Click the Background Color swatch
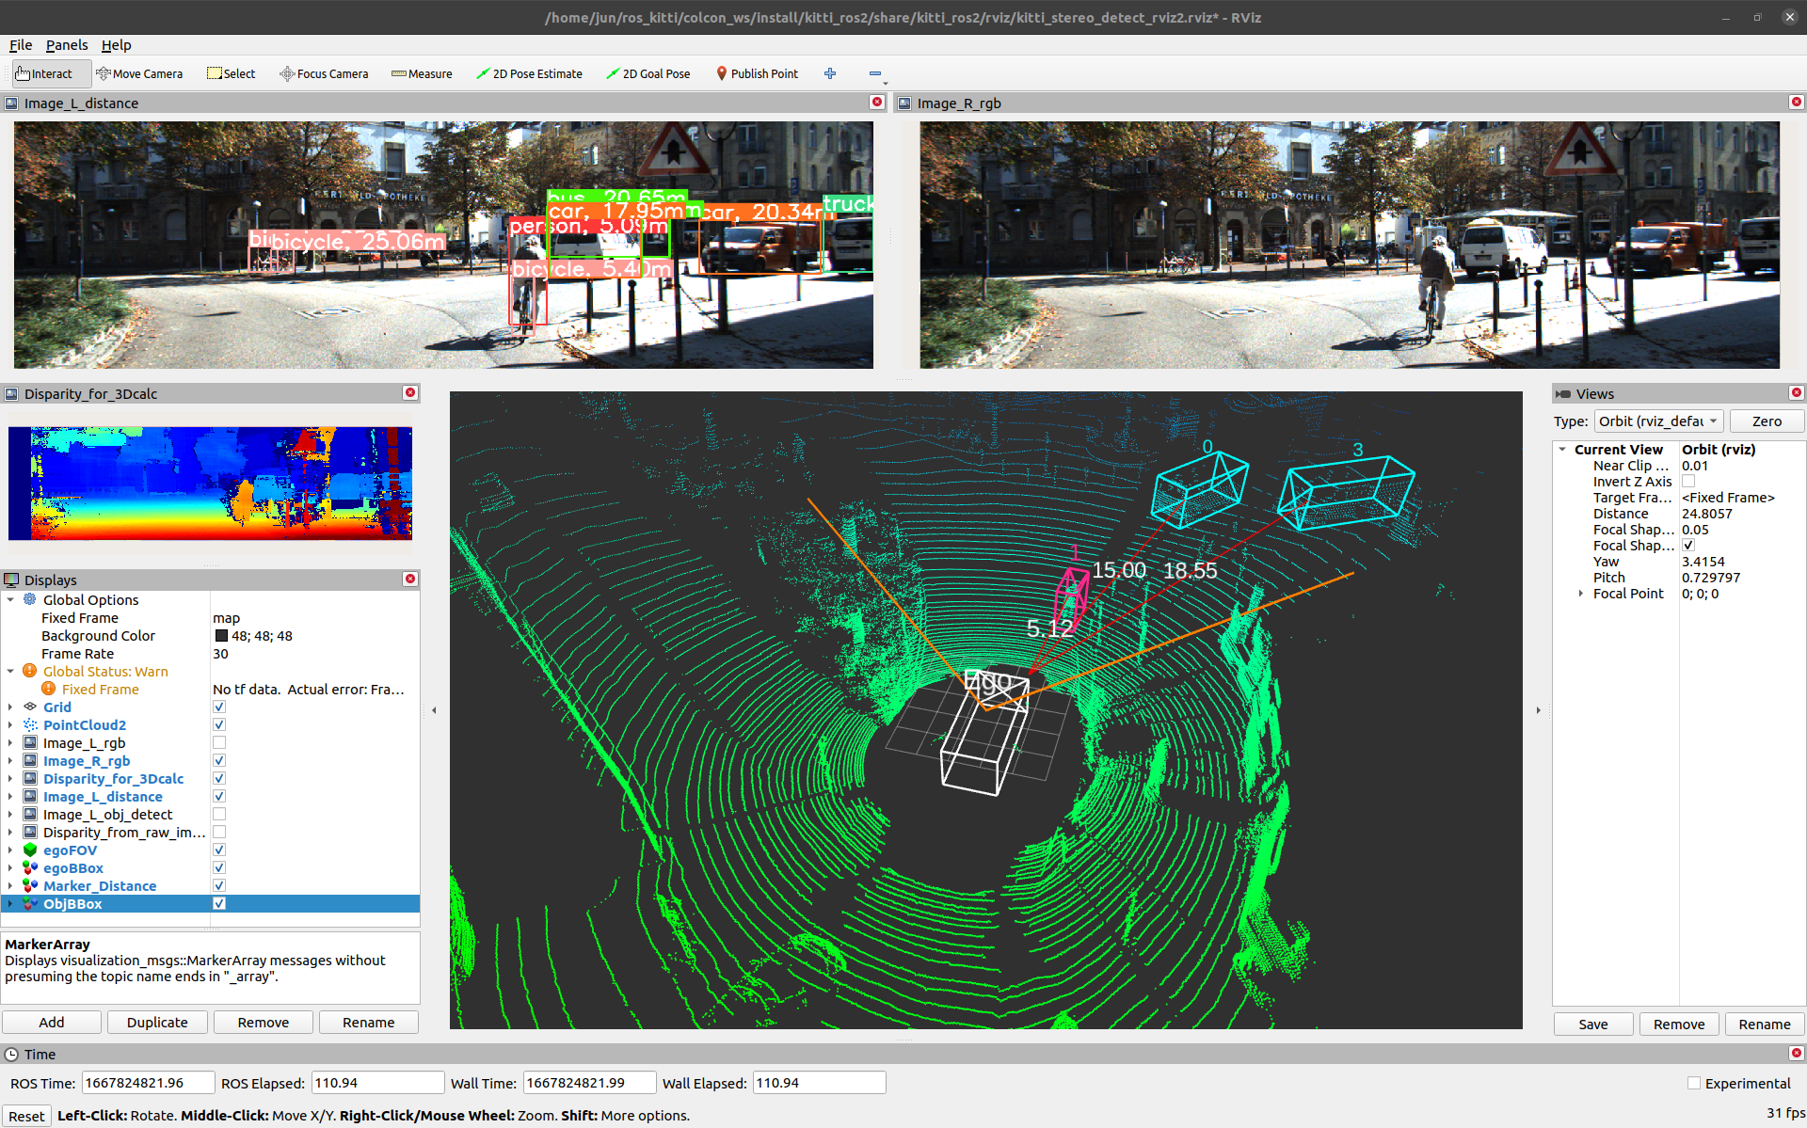This screenshot has width=1807, height=1128. (222, 636)
